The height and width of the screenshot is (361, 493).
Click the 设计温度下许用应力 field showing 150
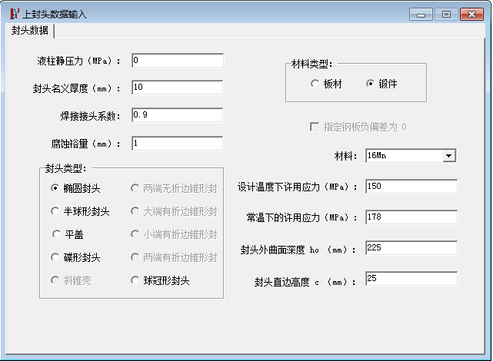[411, 187]
